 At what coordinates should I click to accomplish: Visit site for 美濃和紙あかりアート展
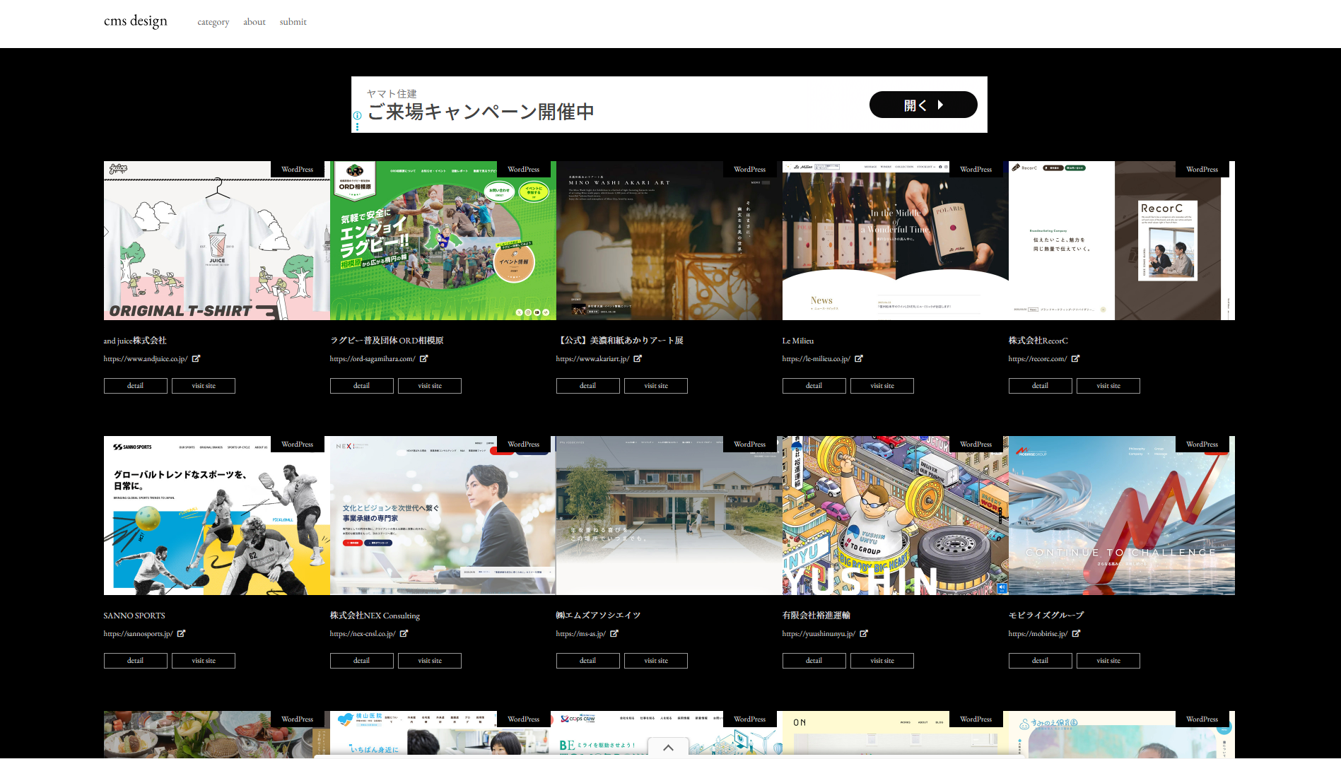coord(656,386)
